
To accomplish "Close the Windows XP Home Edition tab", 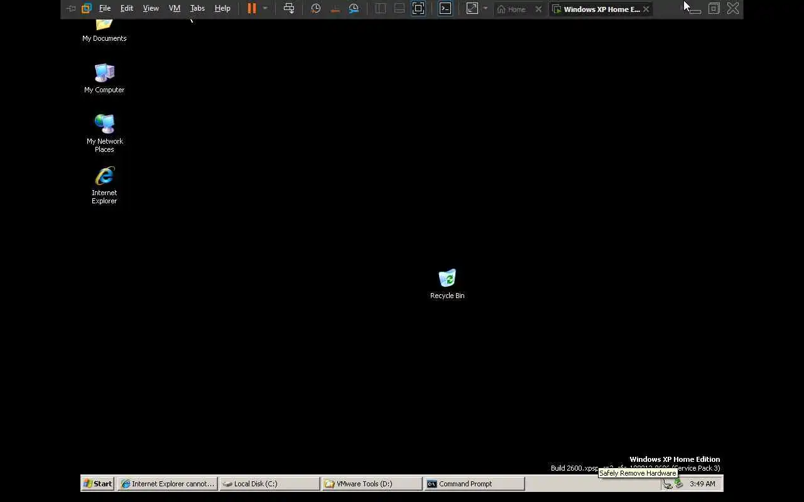I will [x=646, y=9].
